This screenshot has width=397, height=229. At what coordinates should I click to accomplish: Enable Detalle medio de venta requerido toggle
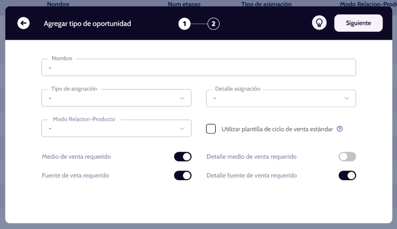point(347,157)
